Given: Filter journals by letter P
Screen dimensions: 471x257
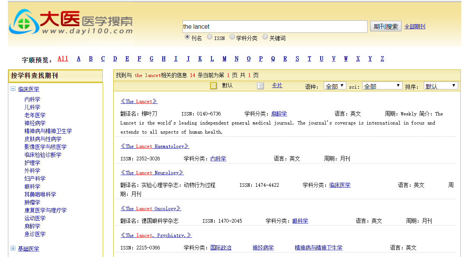Looking at the screenshot, I should 261,58.
